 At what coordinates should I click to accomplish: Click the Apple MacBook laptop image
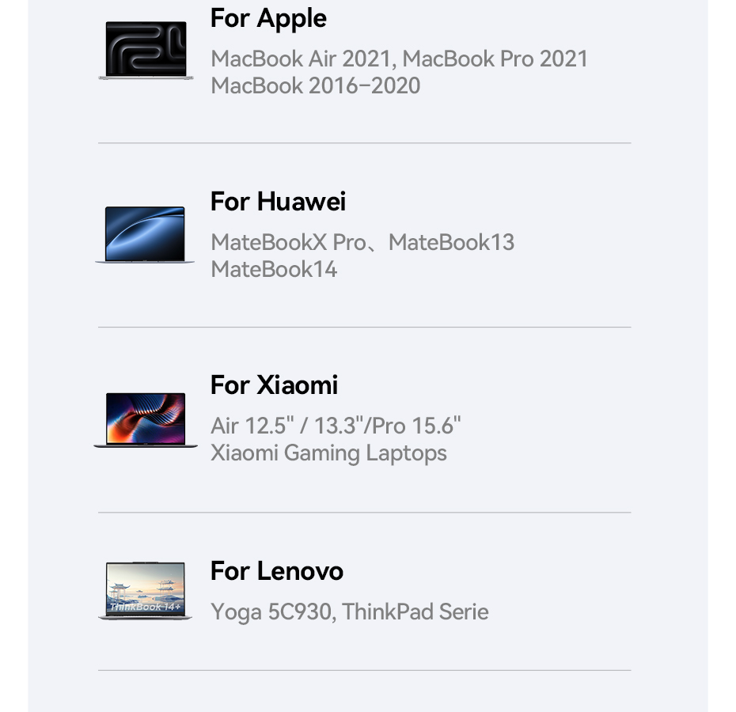[x=146, y=51]
